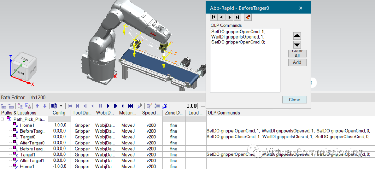Click the Zone D... column header
The height and width of the screenshot is (169, 375).
coord(174,113)
